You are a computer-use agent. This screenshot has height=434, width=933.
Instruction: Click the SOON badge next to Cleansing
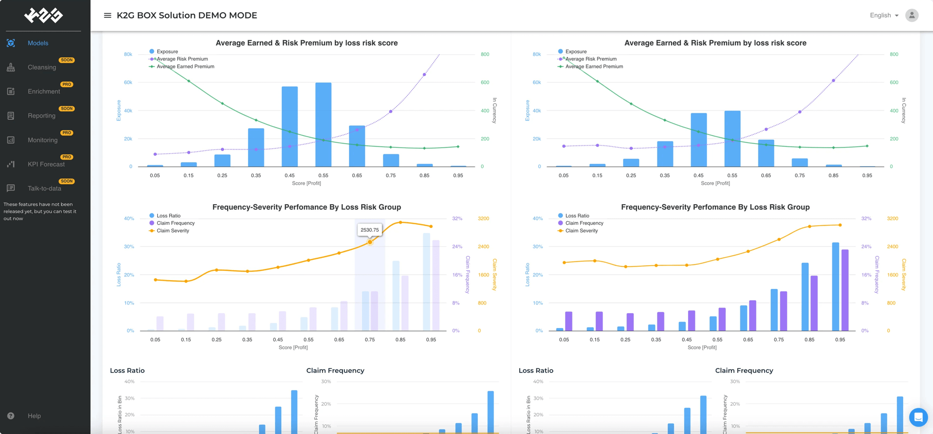[67, 60]
